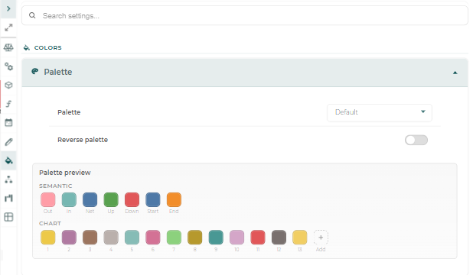Click the Search settings input field
The width and height of the screenshot is (473, 275).
point(245,16)
